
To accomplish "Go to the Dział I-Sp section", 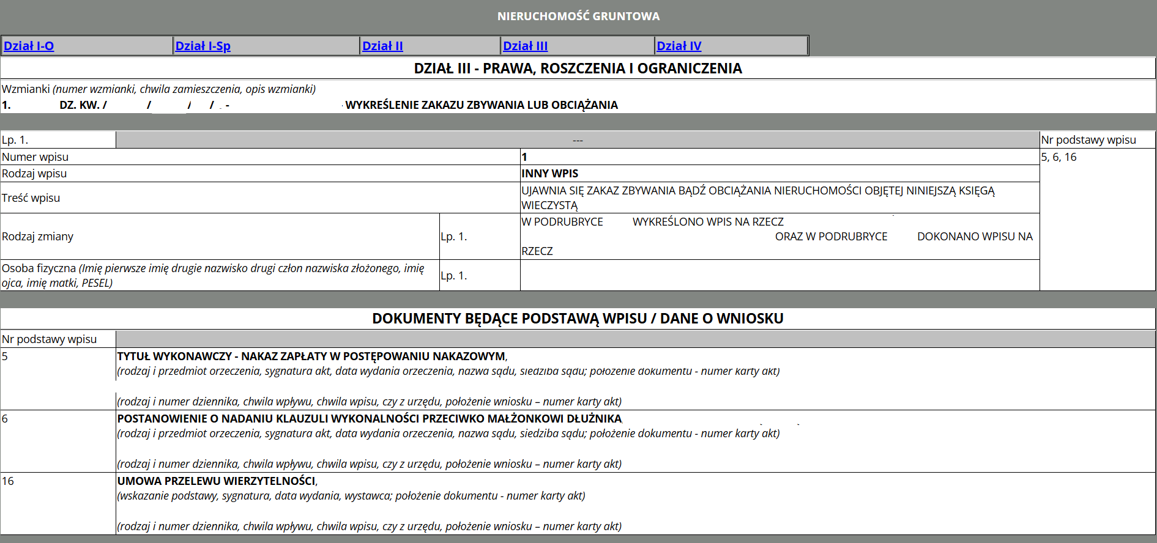I will point(203,46).
